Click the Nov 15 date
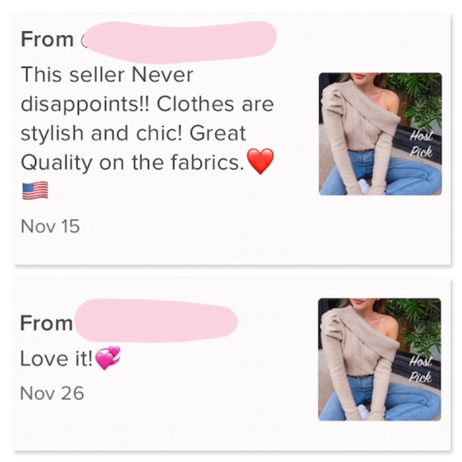Image resolution: width=462 pixels, height=462 pixels. 50,226
